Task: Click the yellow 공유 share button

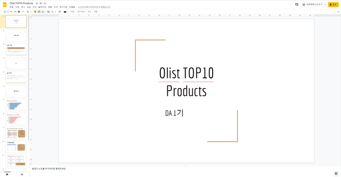Action: [333, 4]
